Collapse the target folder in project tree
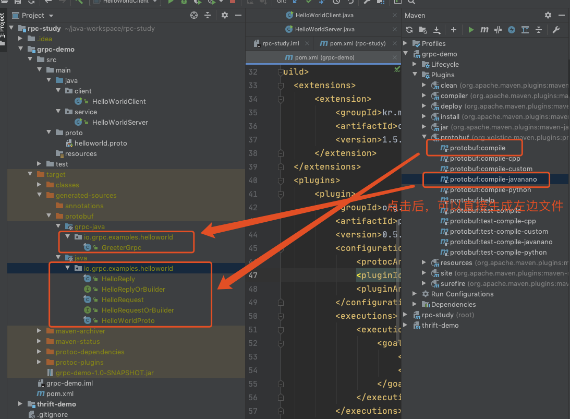 click(30, 174)
